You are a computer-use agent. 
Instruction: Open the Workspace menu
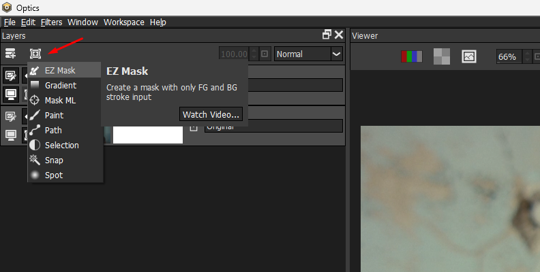point(124,22)
